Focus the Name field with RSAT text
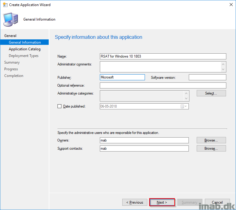The width and height of the screenshot is (236, 210). (163, 56)
